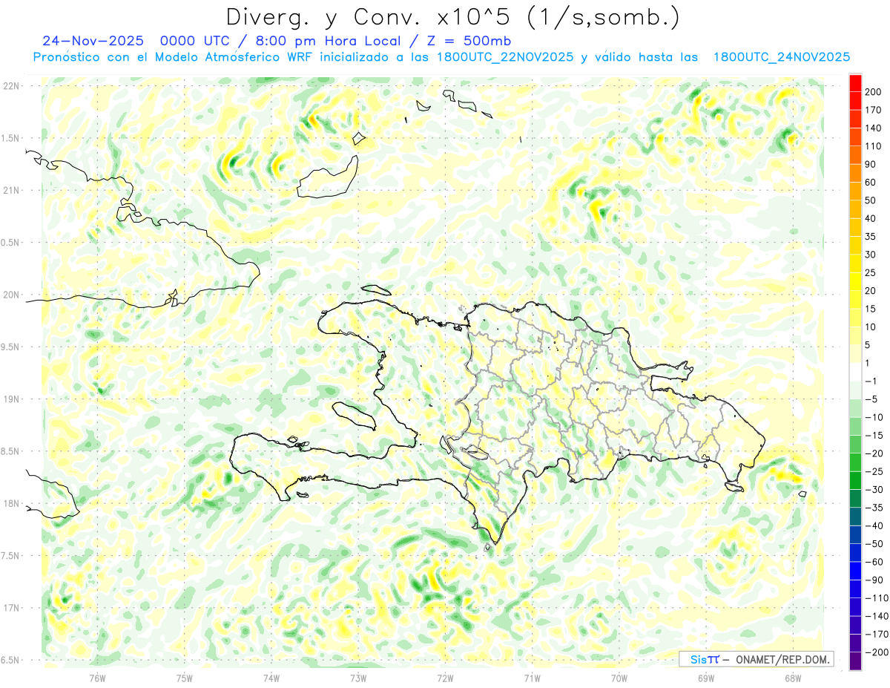890x688 pixels.
Task: Click the title 'Diverg. y Conv. x10^5 (1/s,somb.)'
Action: pyautogui.click(x=452, y=17)
